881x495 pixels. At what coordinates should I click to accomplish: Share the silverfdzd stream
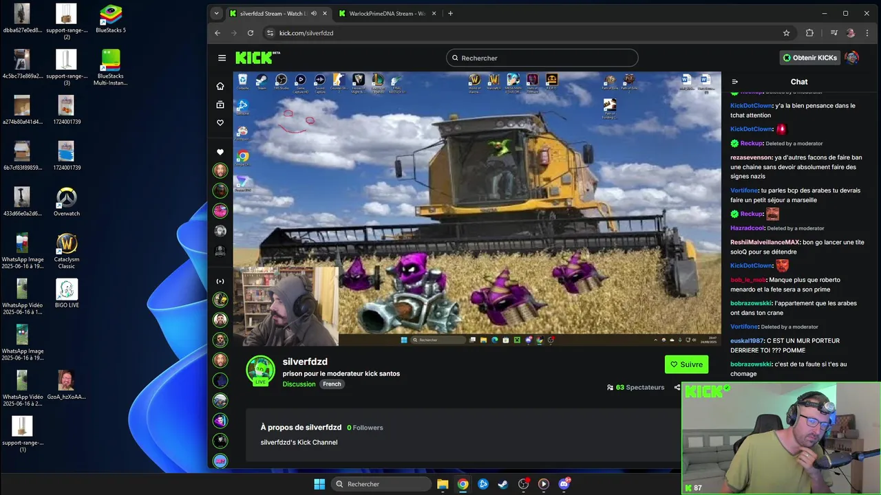(677, 387)
